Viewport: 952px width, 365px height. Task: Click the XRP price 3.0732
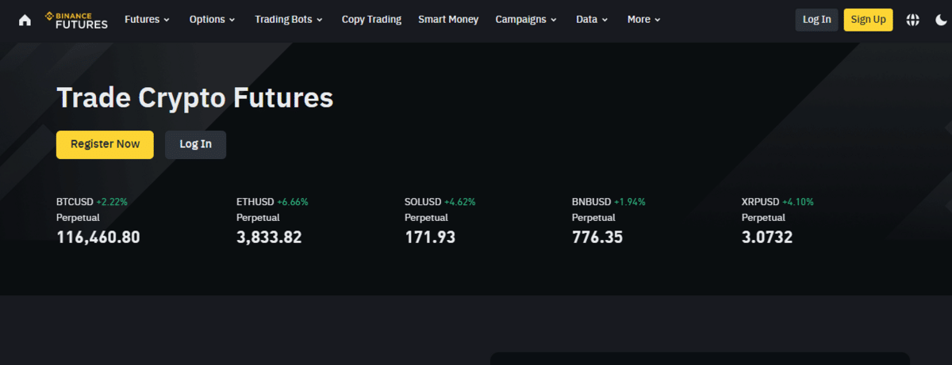(767, 237)
